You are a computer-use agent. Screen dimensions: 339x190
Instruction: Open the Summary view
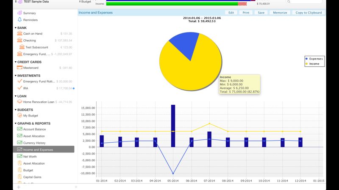pos(29,13)
